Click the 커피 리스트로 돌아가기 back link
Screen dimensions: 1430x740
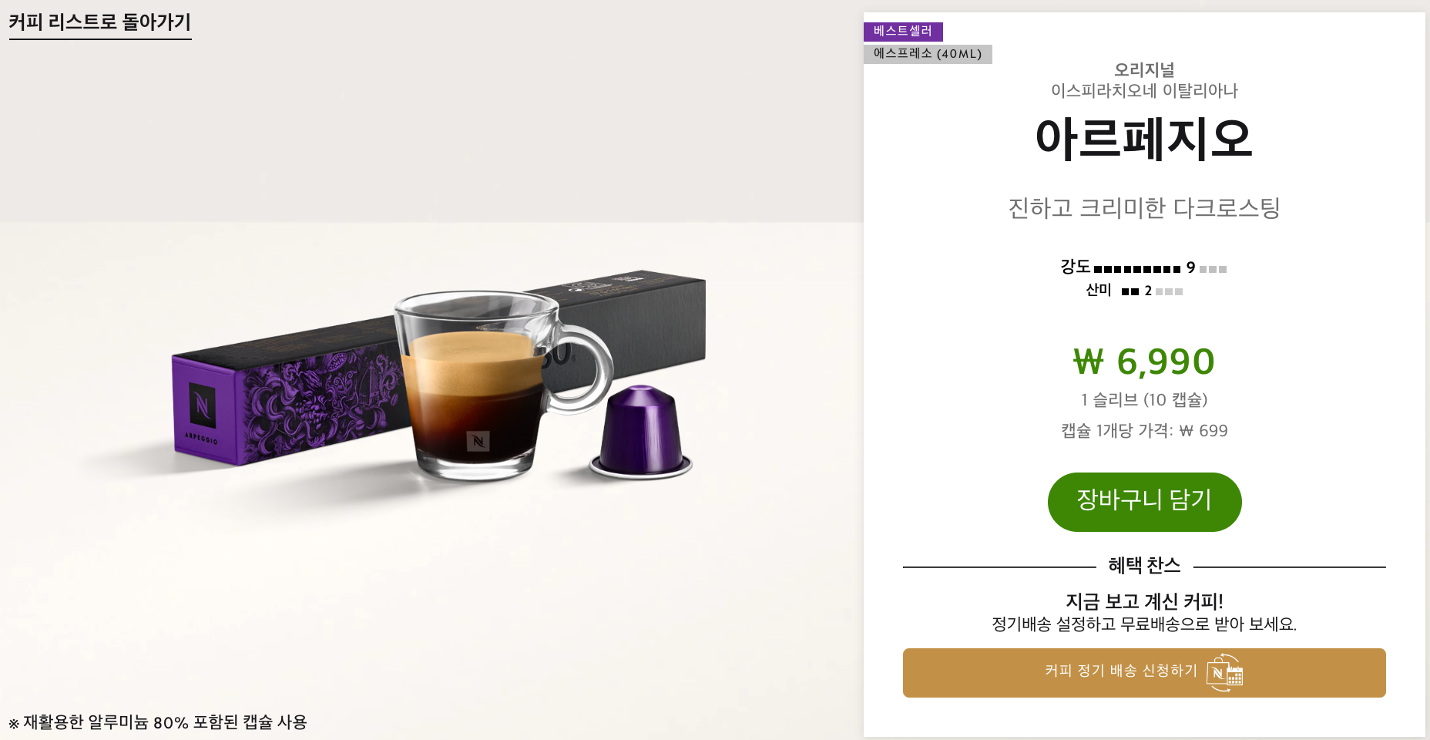coord(99,22)
